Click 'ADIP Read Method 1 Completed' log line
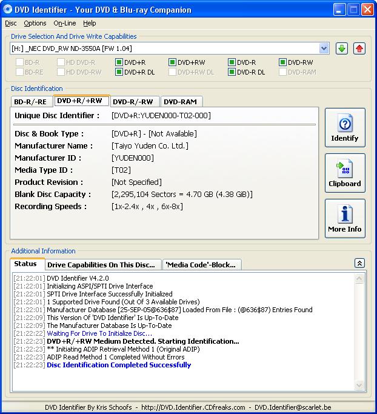 coord(116,357)
